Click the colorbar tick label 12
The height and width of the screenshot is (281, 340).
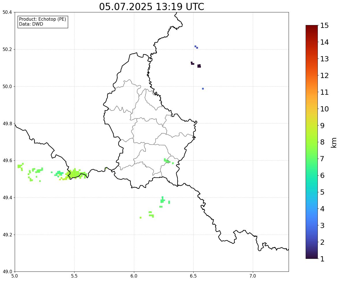pos(324,75)
